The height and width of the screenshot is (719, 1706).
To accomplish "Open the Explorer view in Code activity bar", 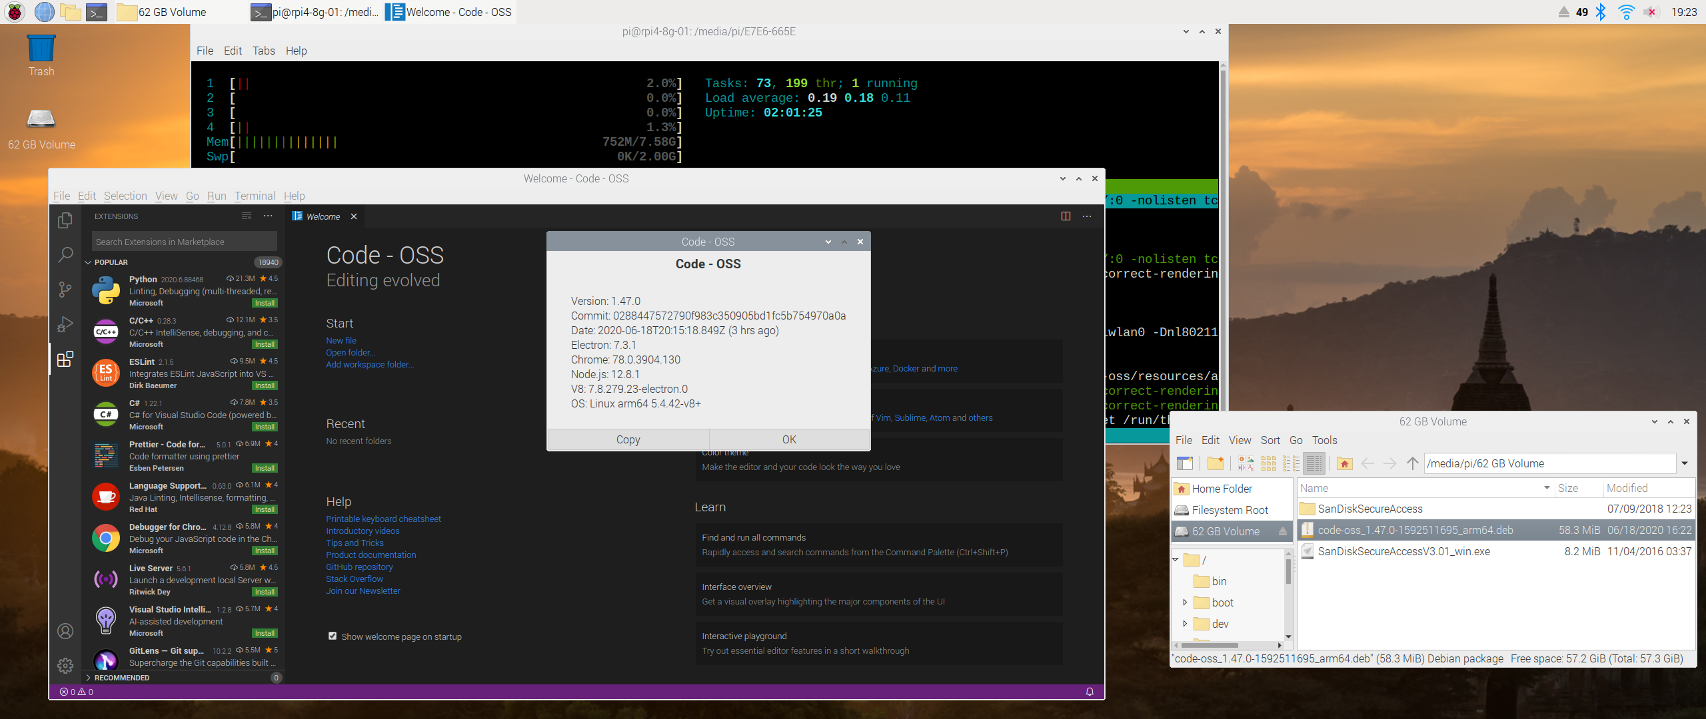I will tap(65, 220).
